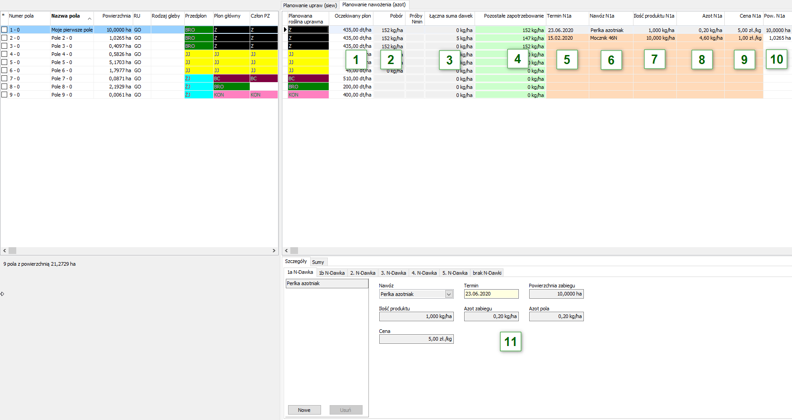This screenshot has width=792, height=420.
Task: Click left arrow of fertilization grid scrollbar
Action: pos(286,250)
